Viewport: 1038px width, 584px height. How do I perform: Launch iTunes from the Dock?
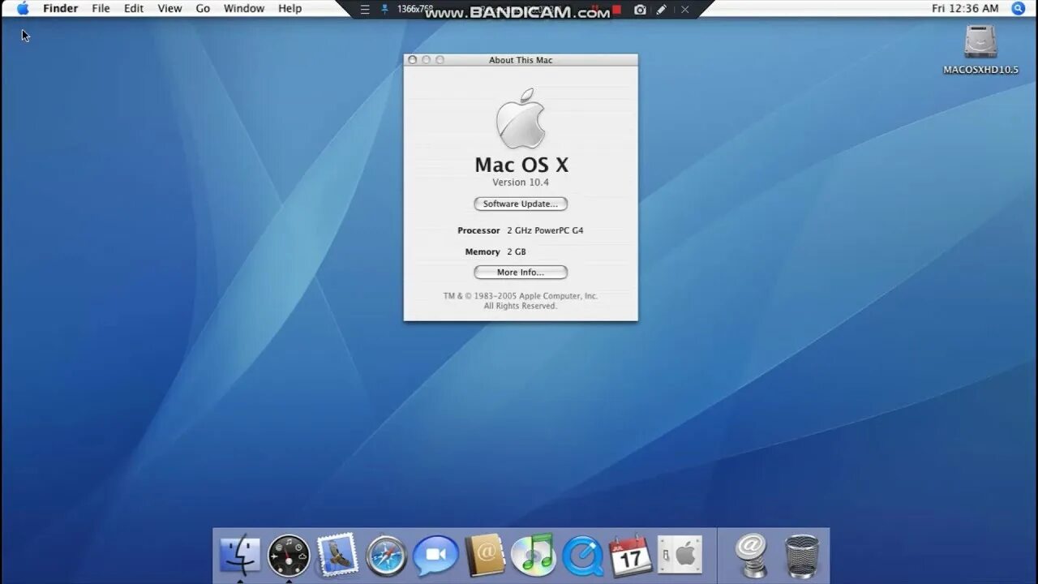point(533,556)
